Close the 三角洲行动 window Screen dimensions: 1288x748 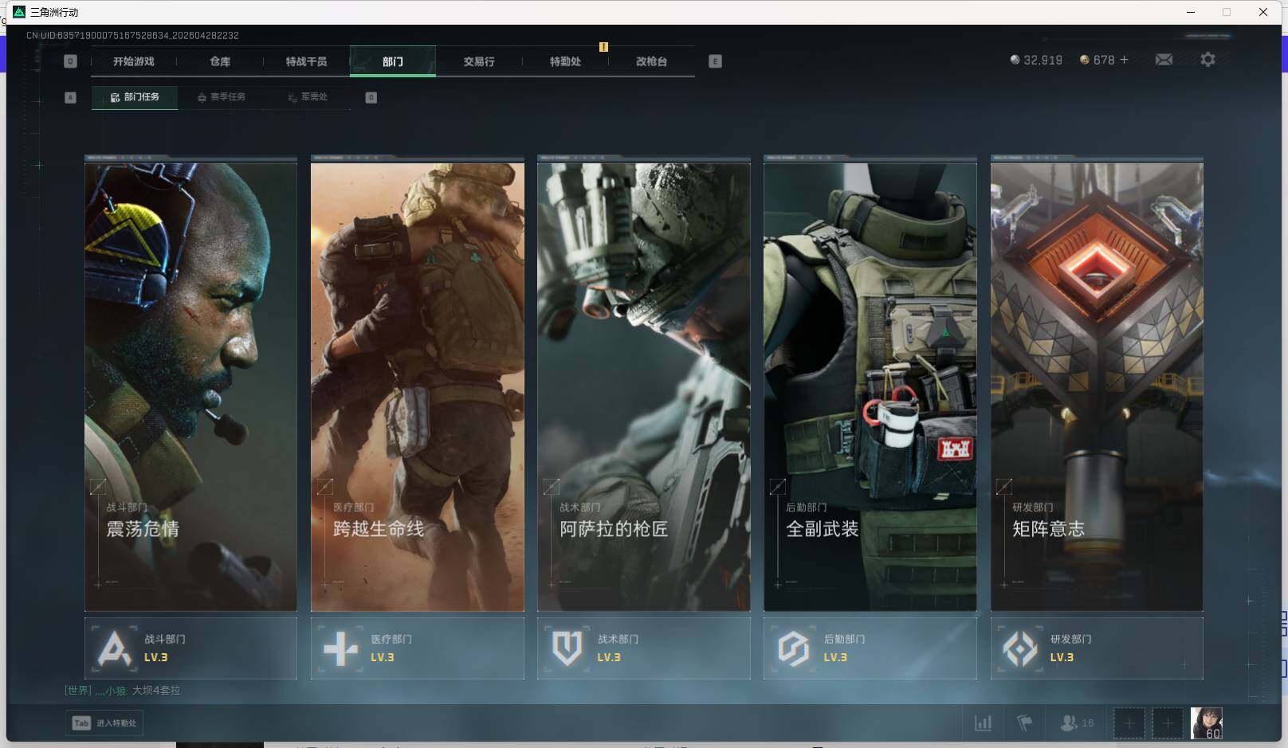click(x=1263, y=12)
